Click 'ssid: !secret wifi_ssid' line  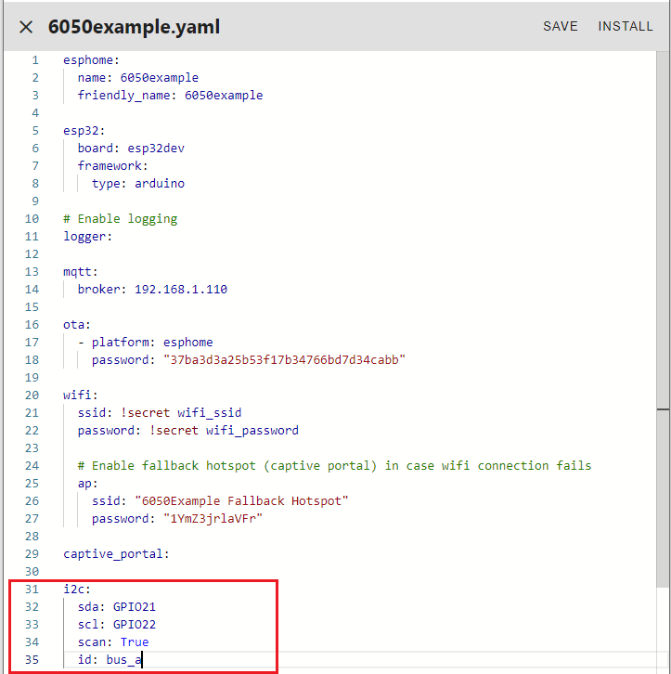click(x=160, y=412)
